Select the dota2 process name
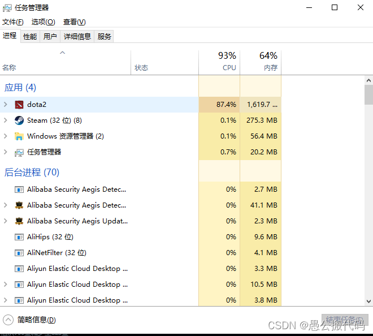Image resolution: width=373 pixels, height=336 pixels. [x=37, y=105]
